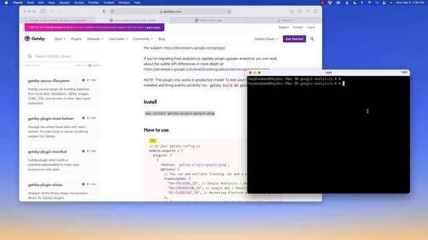Click the How to use heading
This screenshot has height=240, width=428.
pyautogui.click(x=156, y=130)
